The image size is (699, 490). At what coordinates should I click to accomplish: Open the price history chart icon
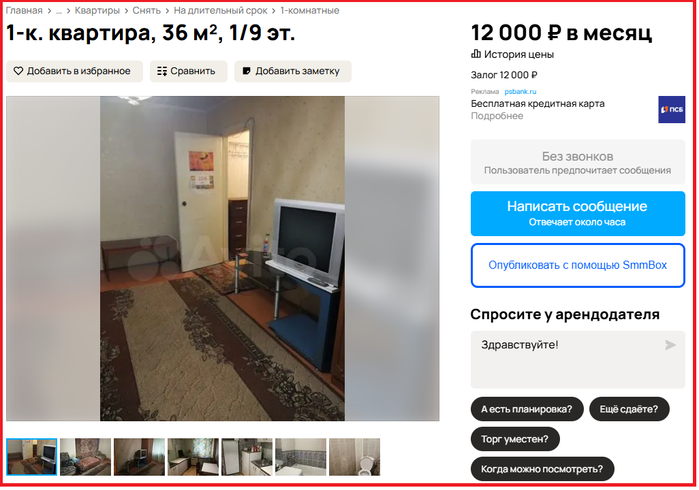pyautogui.click(x=476, y=54)
